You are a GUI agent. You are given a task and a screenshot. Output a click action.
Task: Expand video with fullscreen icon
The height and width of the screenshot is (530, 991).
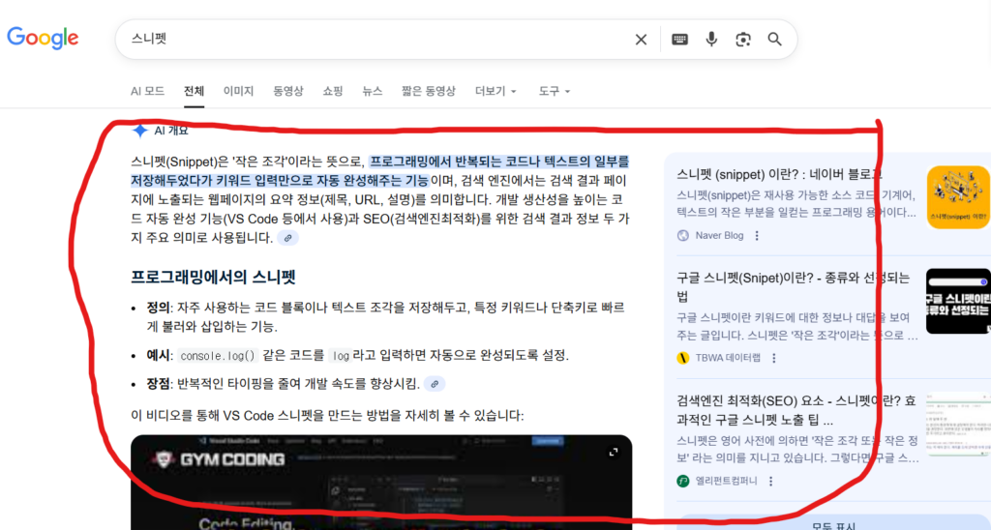(x=613, y=453)
